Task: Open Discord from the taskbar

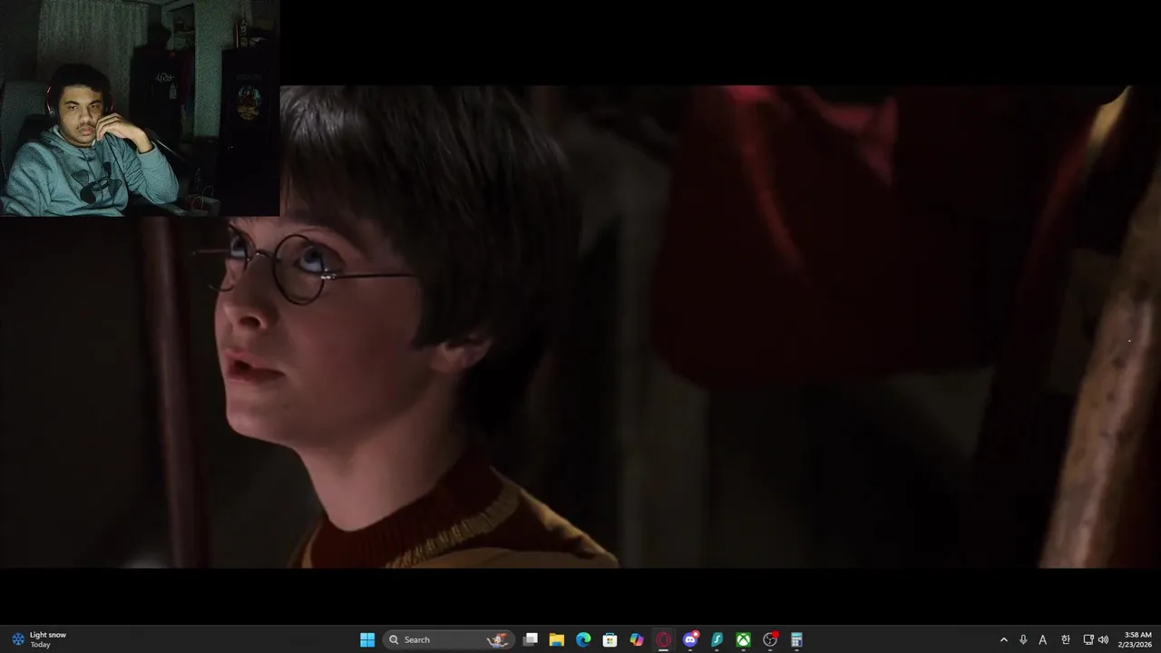Action: [x=690, y=639]
